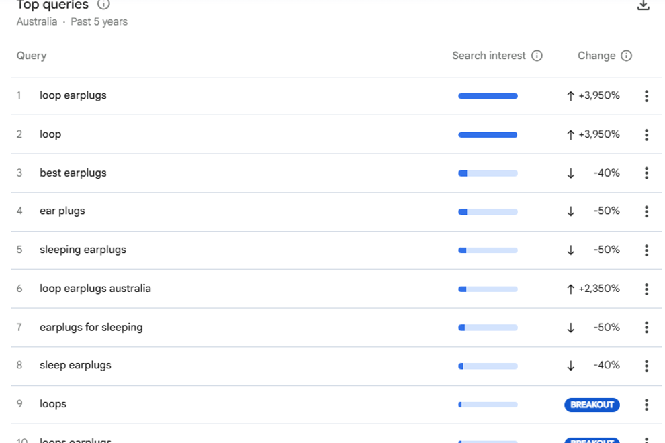Open more options for 'loop' query row
Screen dimensions: 665x443
click(646, 135)
